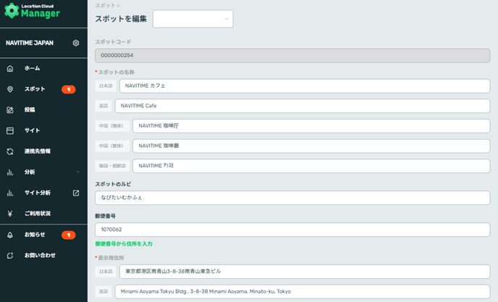Edit the Traditional Chinese spot name field
The height and width of the screenshot is (302, 498).
point(311,146)
